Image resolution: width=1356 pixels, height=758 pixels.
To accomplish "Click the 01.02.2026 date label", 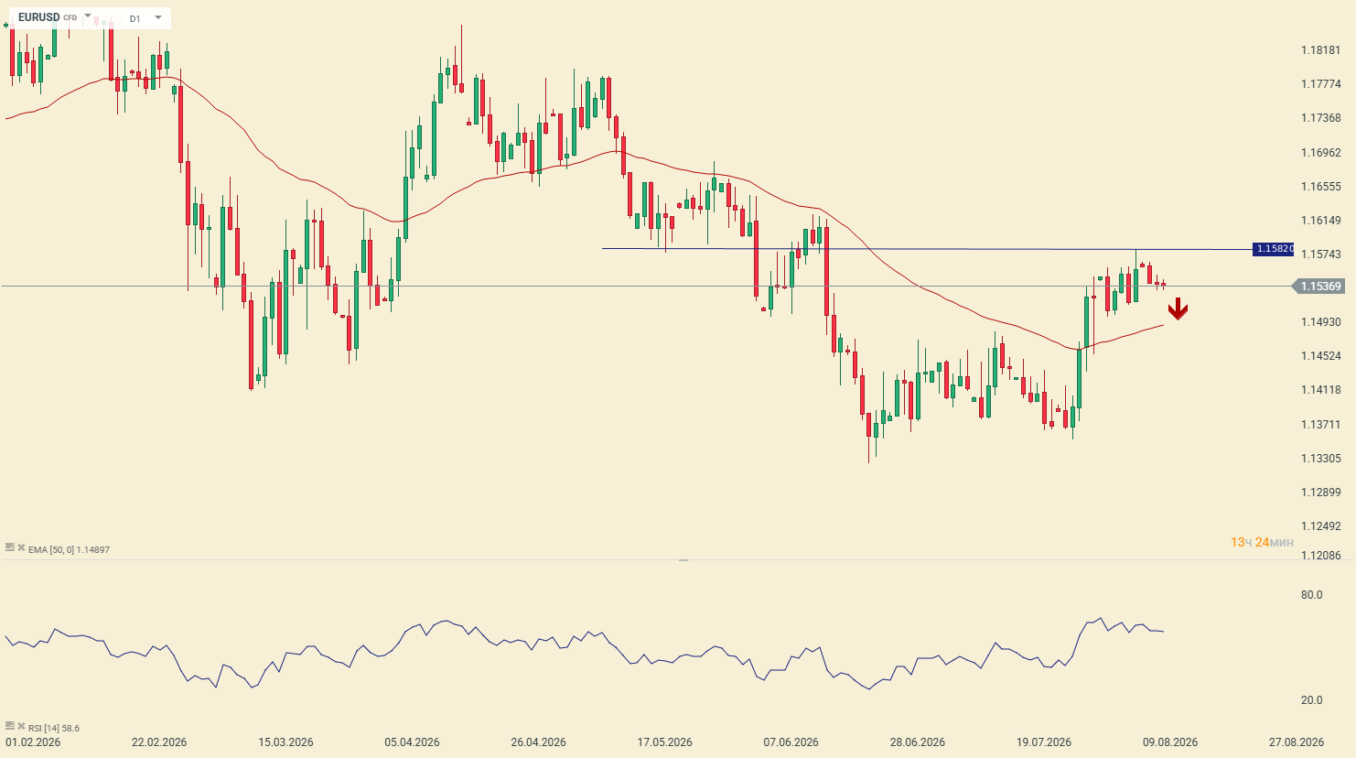I will (33, 742).
